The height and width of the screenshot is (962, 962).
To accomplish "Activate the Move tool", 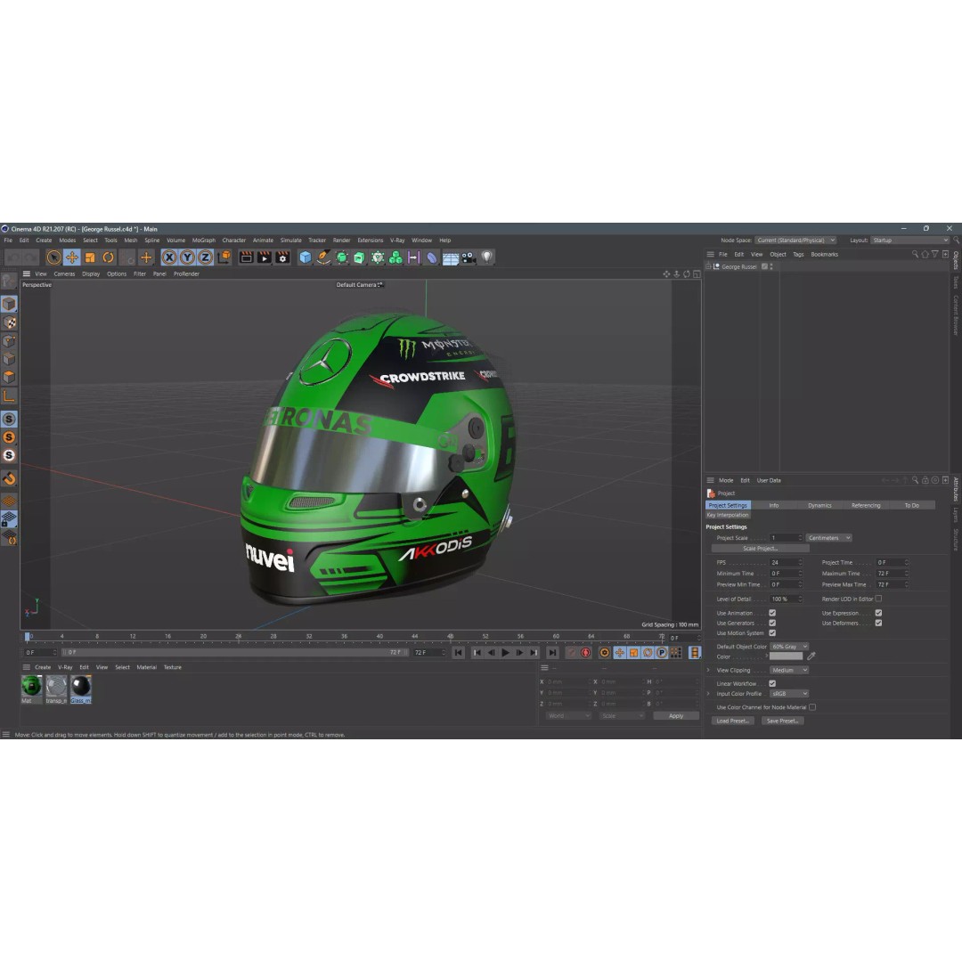I will (x=72, y=257).
